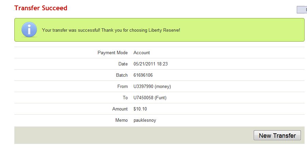Screen dimensions: 307x148
Task: Click the $10.10 amount value
Action: click(140, 109)
